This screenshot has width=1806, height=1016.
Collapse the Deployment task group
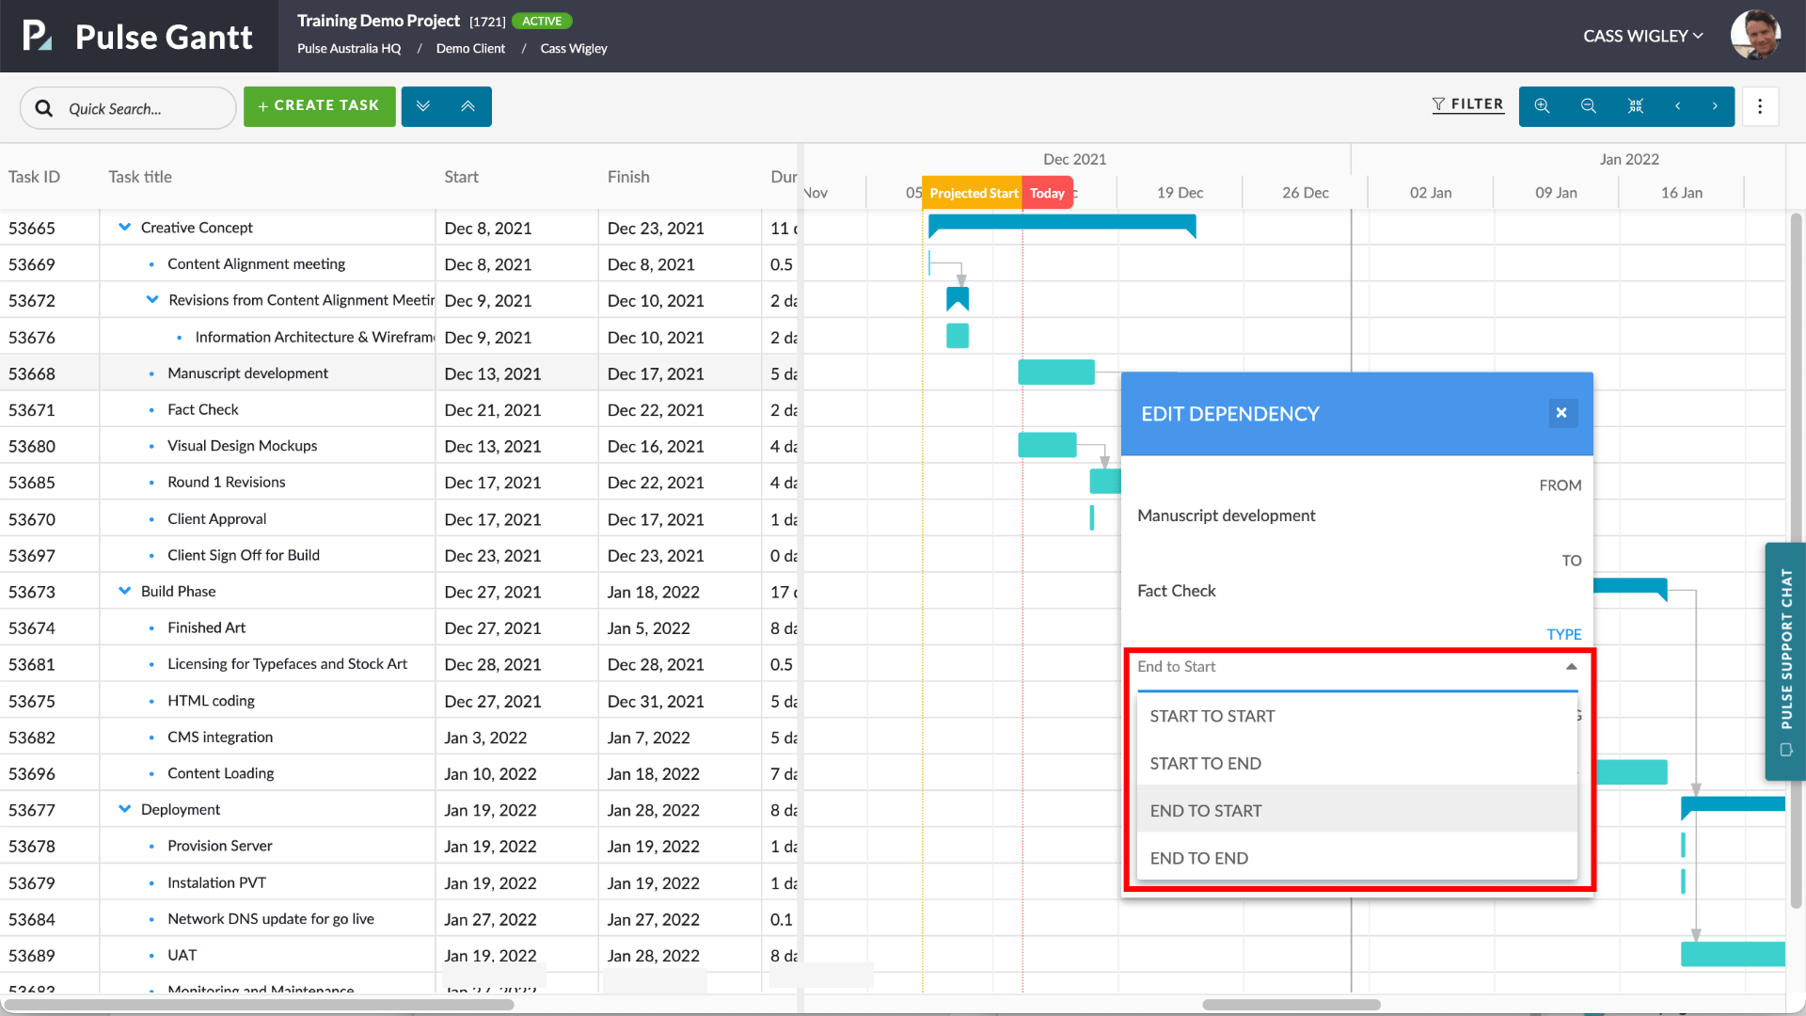pos(124,809)
